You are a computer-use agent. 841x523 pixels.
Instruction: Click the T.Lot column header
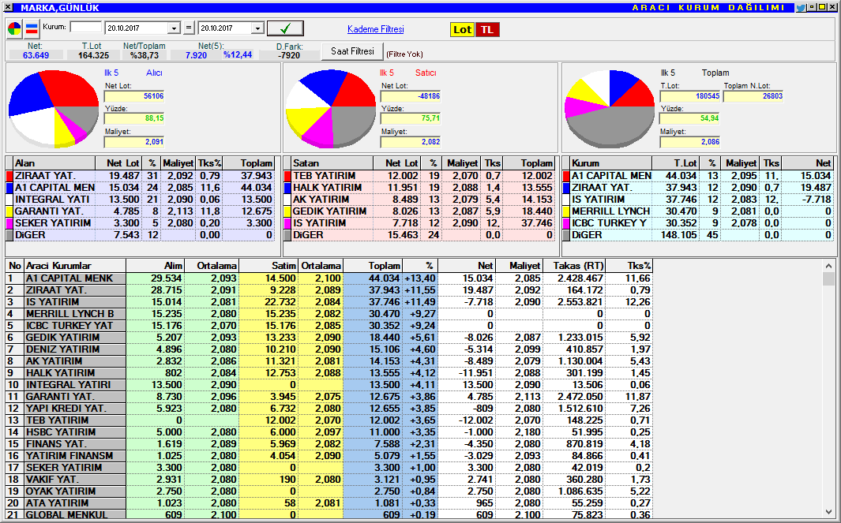coord(675,163)
